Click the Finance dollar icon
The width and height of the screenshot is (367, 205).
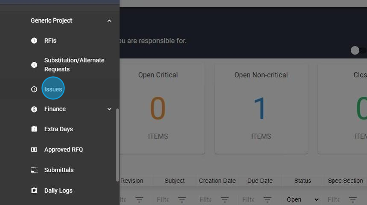34,109
